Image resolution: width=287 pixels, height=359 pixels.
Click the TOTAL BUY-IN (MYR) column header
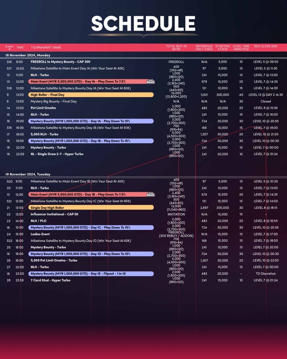click(x=176, y=48)
